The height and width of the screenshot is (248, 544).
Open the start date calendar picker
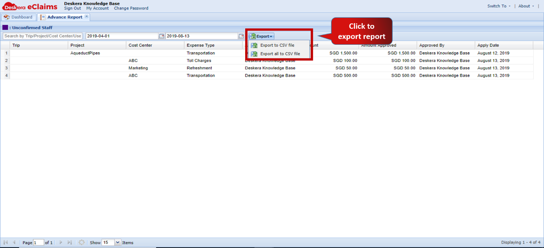tap(162, 36)
